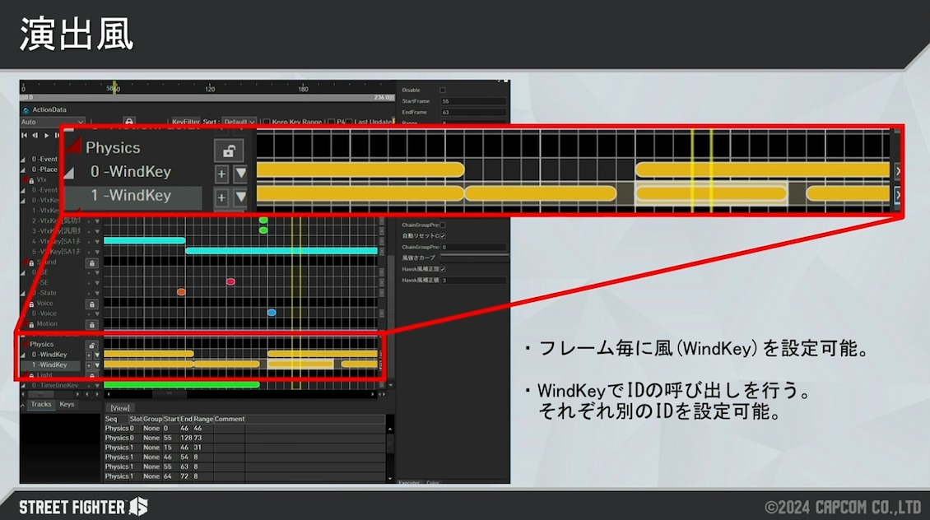Viewport: 930px width, 520px height.
Task: Toggle the Keep Key Range checkbox
Action: click(267, 122)
